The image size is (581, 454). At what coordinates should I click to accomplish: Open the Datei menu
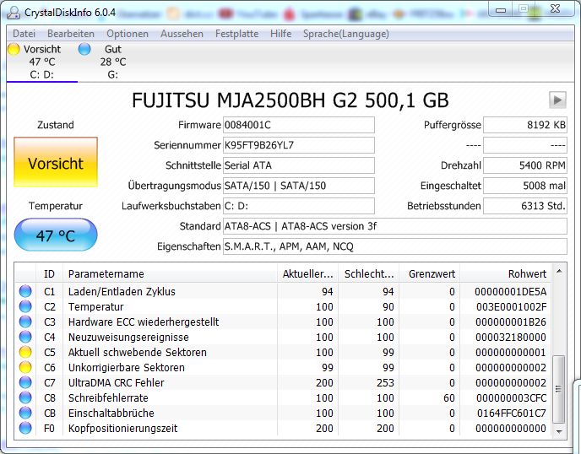click(24, 34)
